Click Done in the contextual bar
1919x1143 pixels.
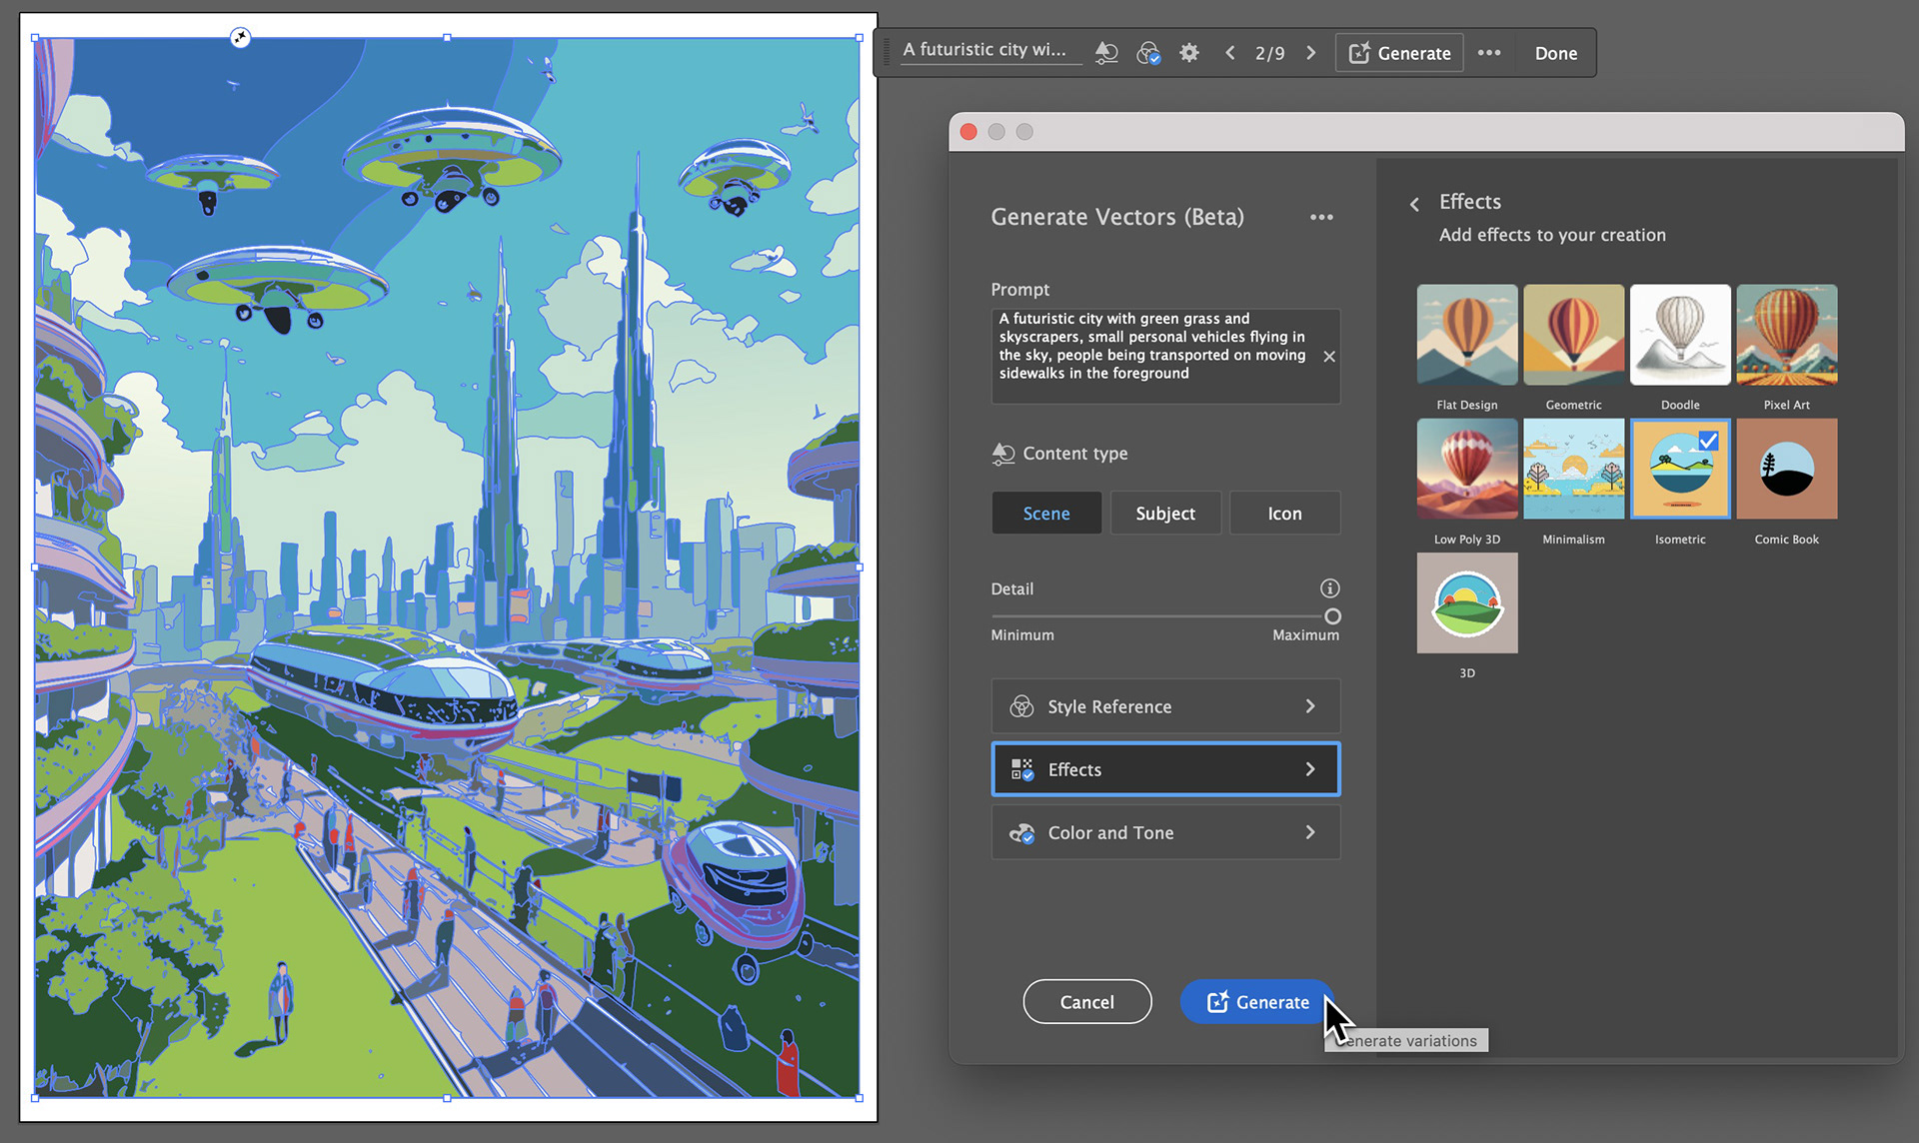(1556, 53)
